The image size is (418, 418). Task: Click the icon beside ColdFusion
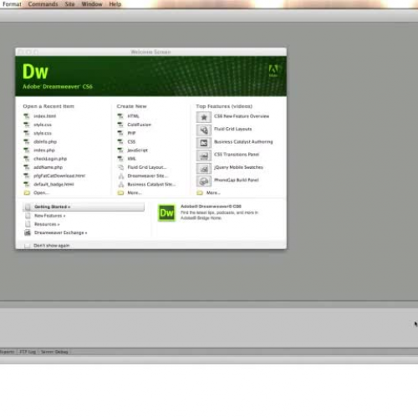pos(120,125)
